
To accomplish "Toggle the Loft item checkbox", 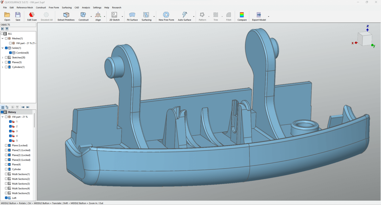I will tap(6, 198).
